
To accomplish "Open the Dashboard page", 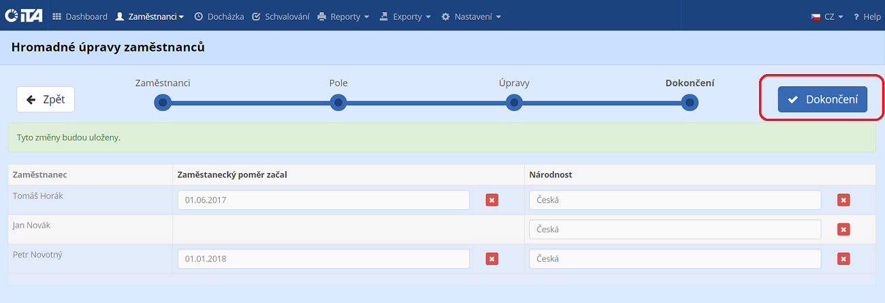I will point(80,16).
